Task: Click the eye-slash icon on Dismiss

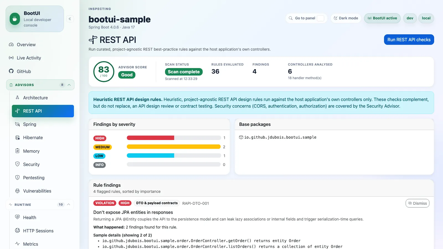Action: tap(410, 203)
